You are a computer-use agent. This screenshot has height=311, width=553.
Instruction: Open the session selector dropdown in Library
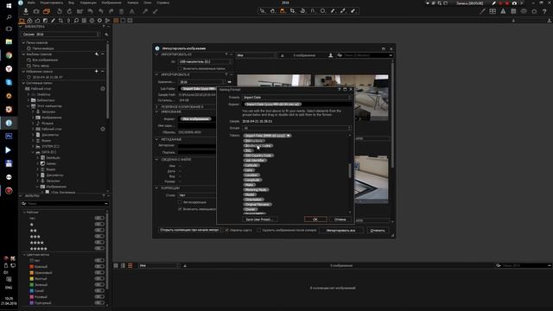coord(61,35)
